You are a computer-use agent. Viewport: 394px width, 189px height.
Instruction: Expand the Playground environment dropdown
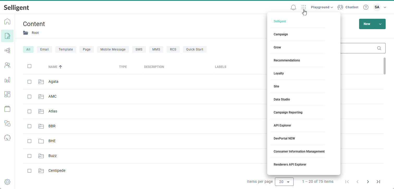[322, 7]
